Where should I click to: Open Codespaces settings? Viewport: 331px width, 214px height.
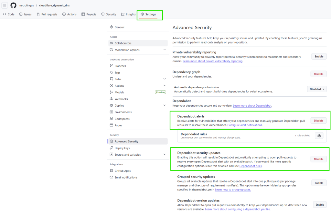(x=123, y=119)
